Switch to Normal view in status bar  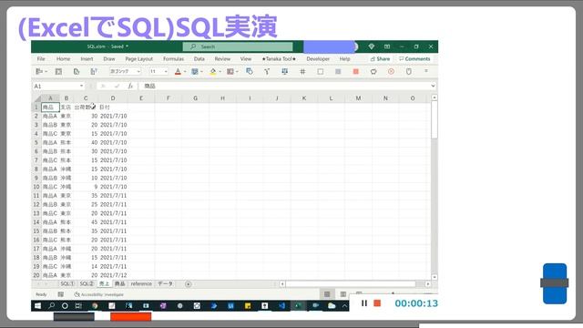[327, 294]
